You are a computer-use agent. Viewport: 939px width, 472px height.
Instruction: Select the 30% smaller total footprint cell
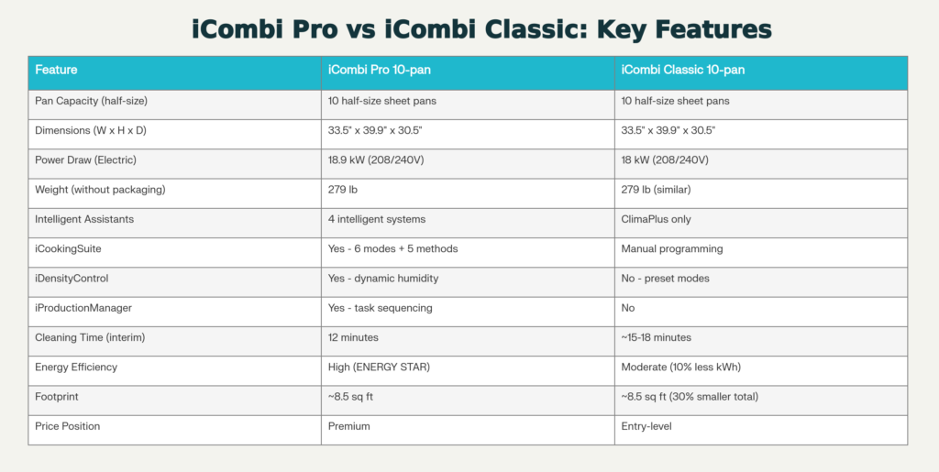(x=690, y=399)
